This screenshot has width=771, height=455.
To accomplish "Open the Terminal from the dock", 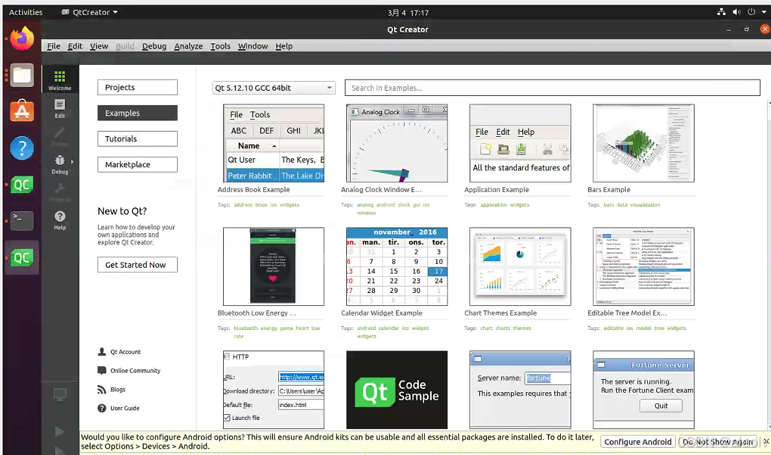I will [x=21, y=220].
